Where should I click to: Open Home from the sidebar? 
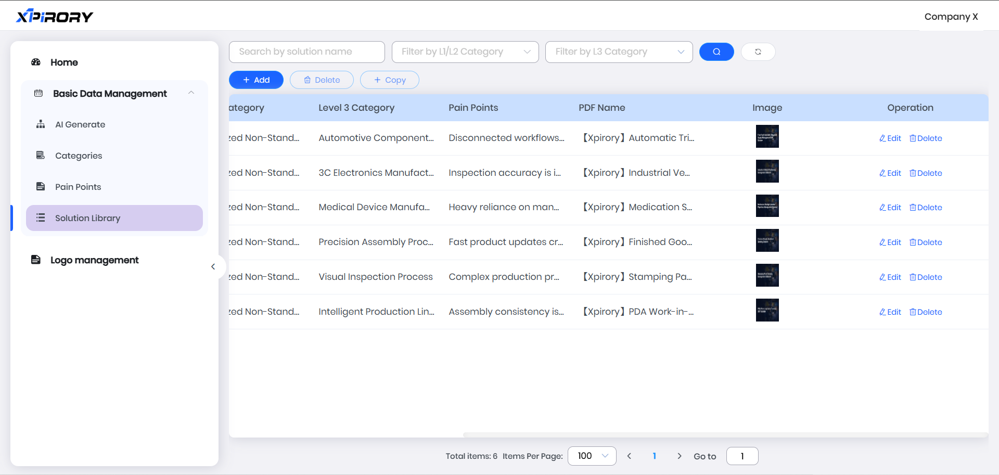click(x=64, y=62)
